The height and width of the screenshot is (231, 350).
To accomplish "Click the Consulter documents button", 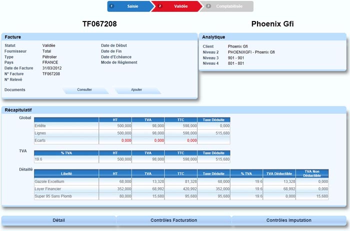I will [84, 89].
